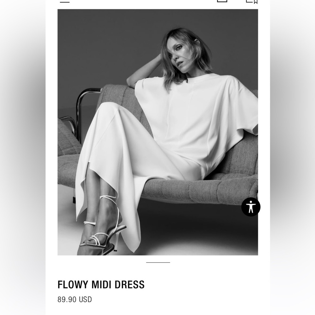This screenshot has width=315, height=315.
Task: Tap the model's raised elbow in photo
Action: pos(130,80)
